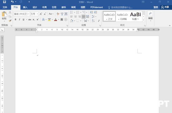This screenshot has width=172, height=113.
Task: Click the 登录 sign-in button
Action: (x=156, y=7)
